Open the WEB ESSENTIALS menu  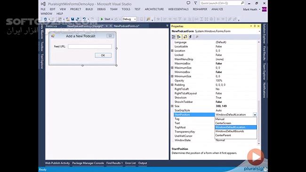tap(178, 9)
